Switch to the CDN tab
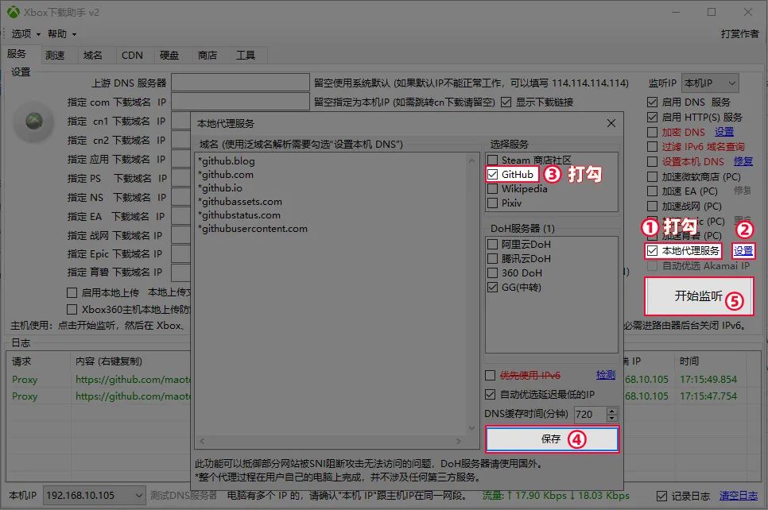Screen dimensions: 768x510 click(132, 56)
